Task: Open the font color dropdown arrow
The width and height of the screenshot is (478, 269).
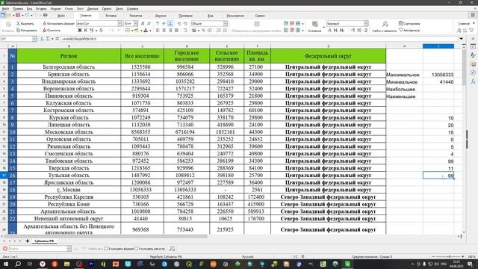Action: (150, 31)
